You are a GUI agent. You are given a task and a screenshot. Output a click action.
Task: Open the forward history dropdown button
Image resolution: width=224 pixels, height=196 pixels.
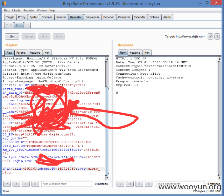coord(59,37)
